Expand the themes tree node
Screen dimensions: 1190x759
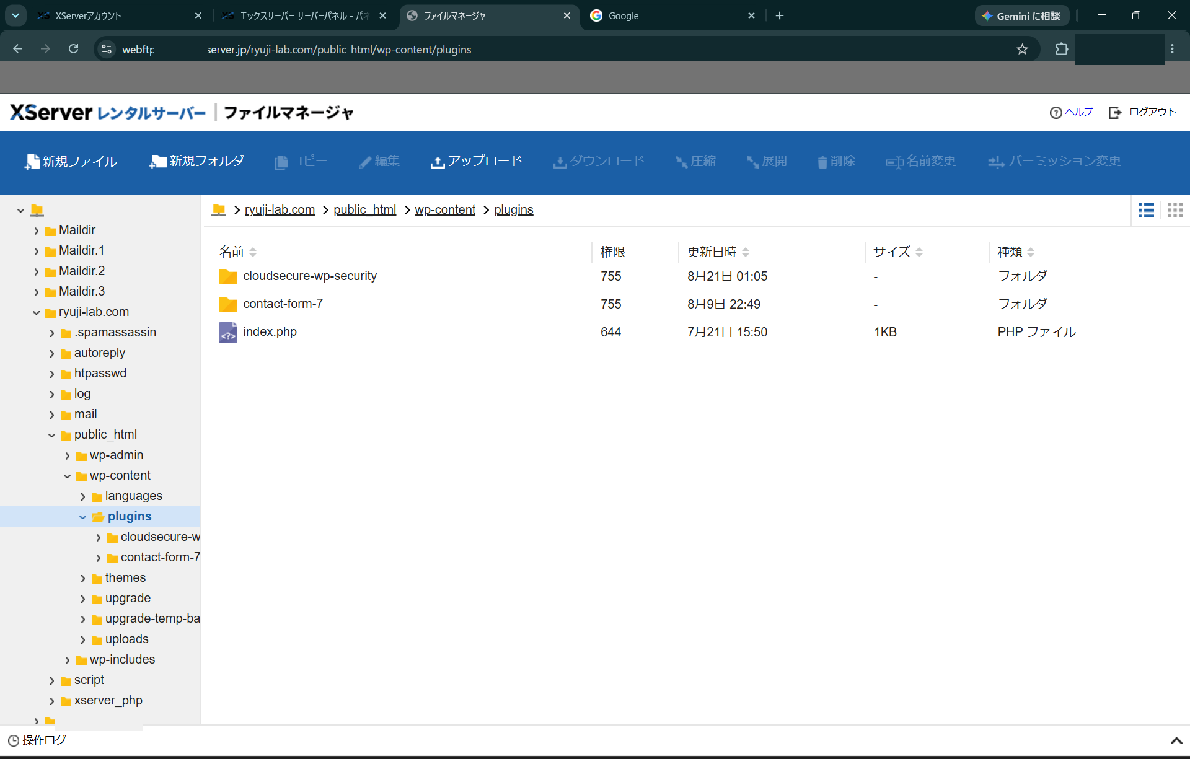pos(82,578)
